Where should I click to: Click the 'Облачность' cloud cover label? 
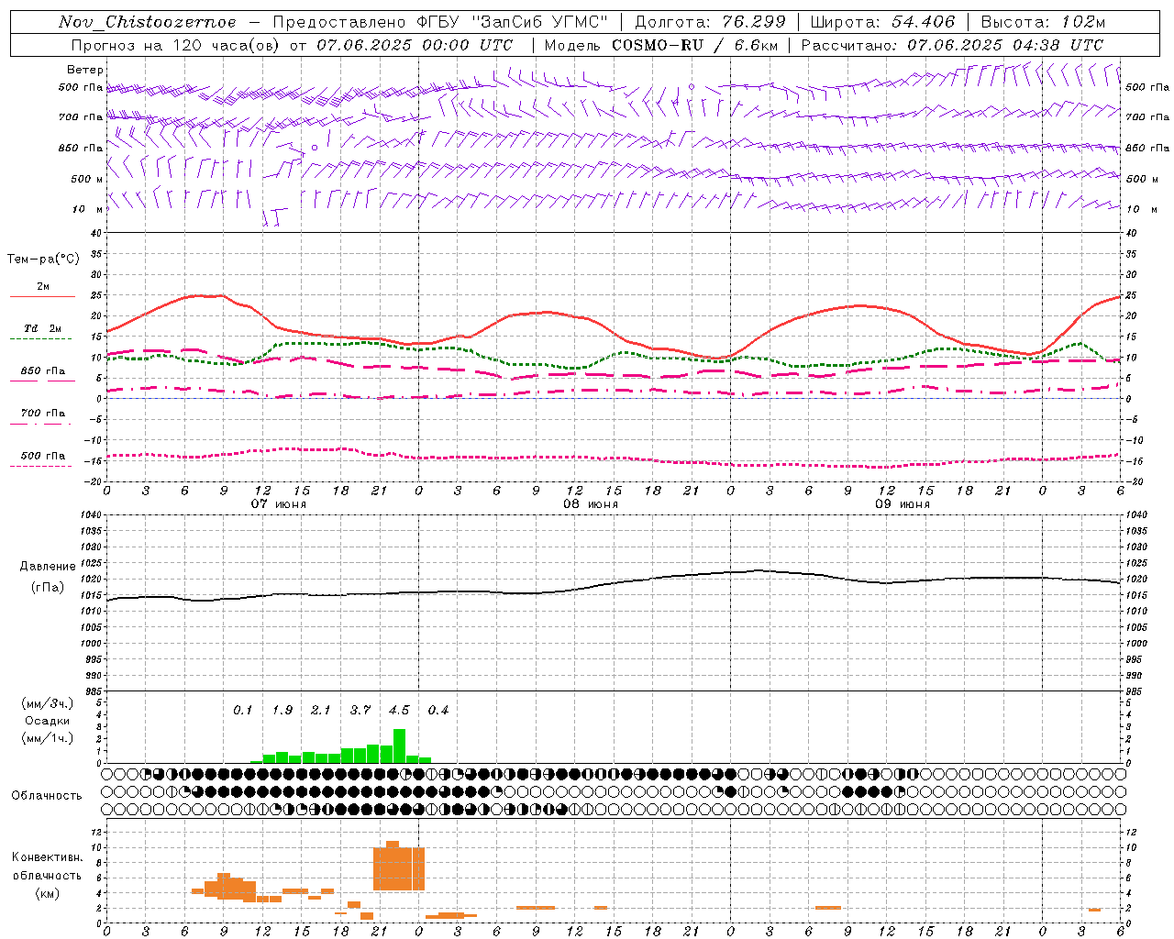tap(46, 796)
